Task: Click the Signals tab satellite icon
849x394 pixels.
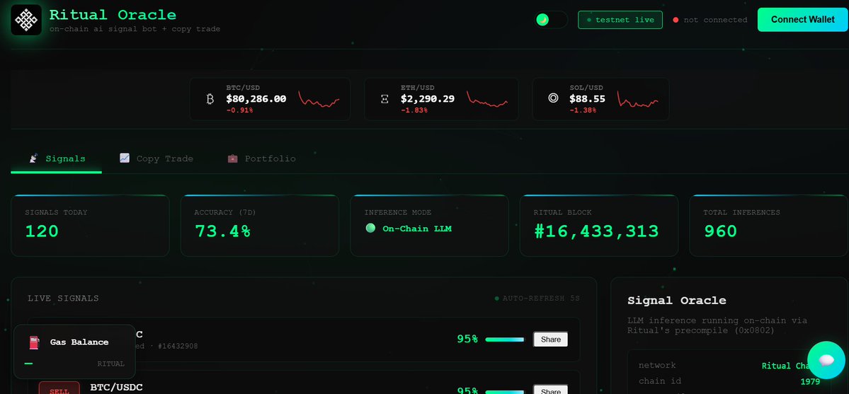Action: point(33,158)
